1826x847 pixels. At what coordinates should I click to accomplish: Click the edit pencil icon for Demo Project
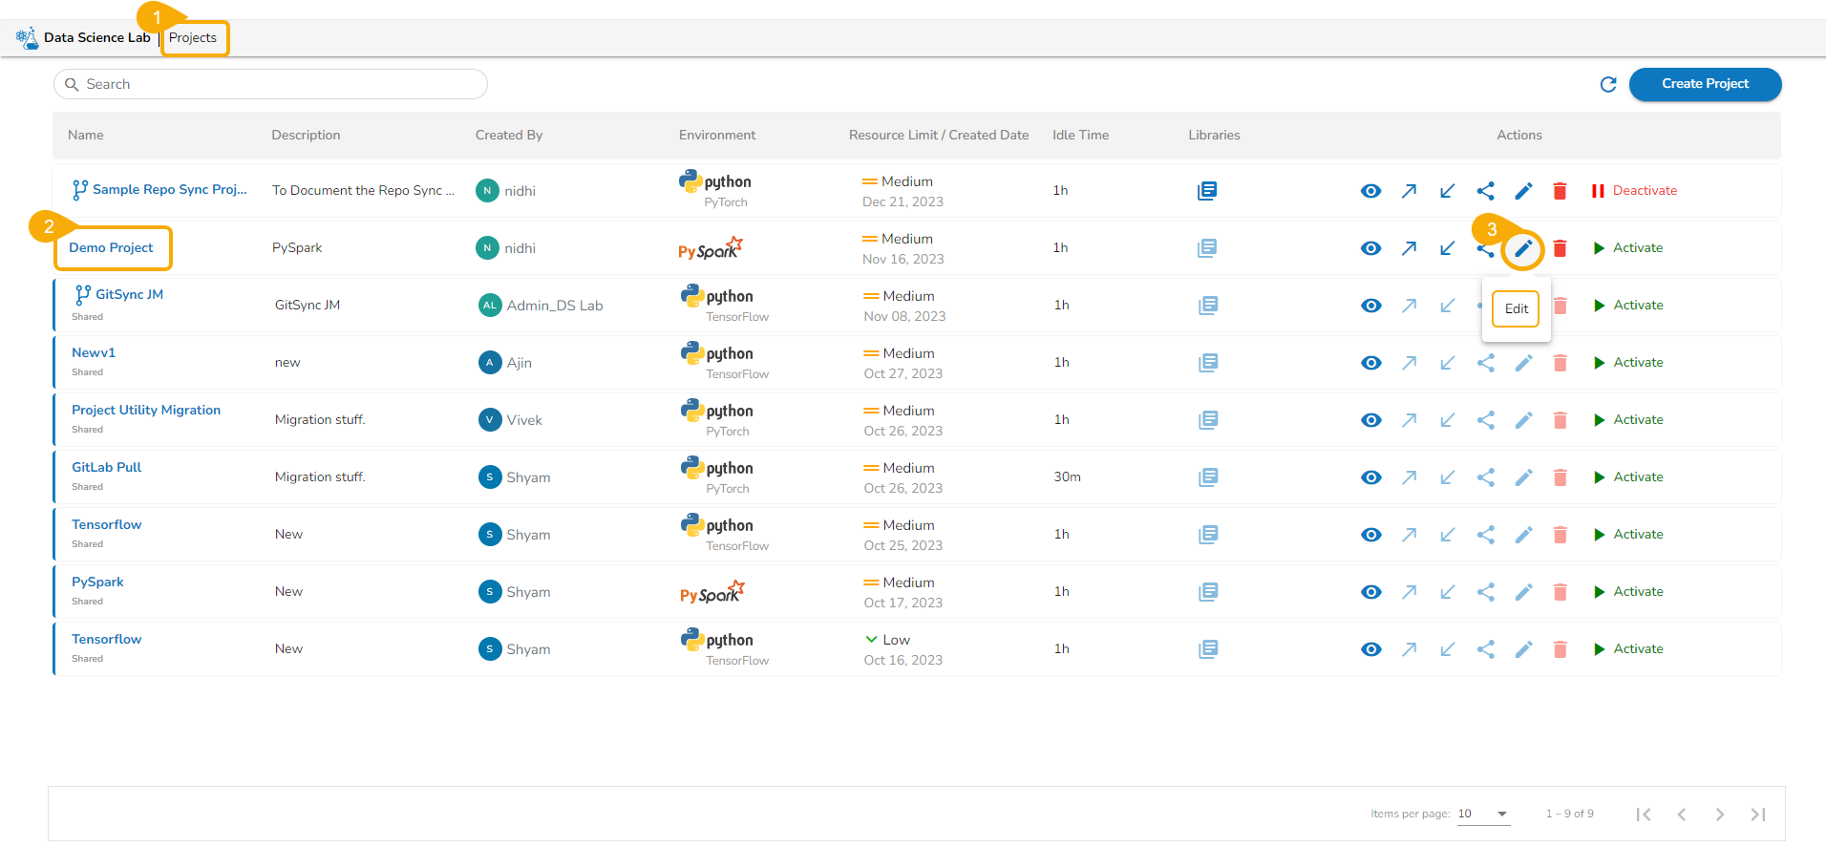(1523, 249)
